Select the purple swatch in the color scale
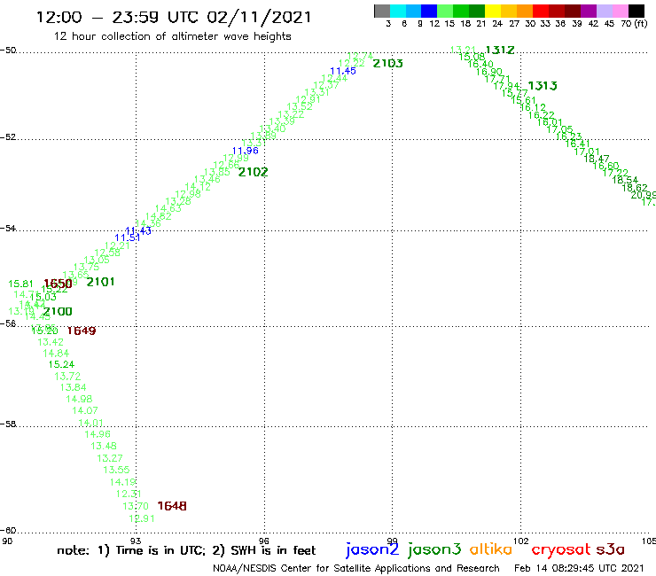This screenshot has width=656, height=576. 589,11
